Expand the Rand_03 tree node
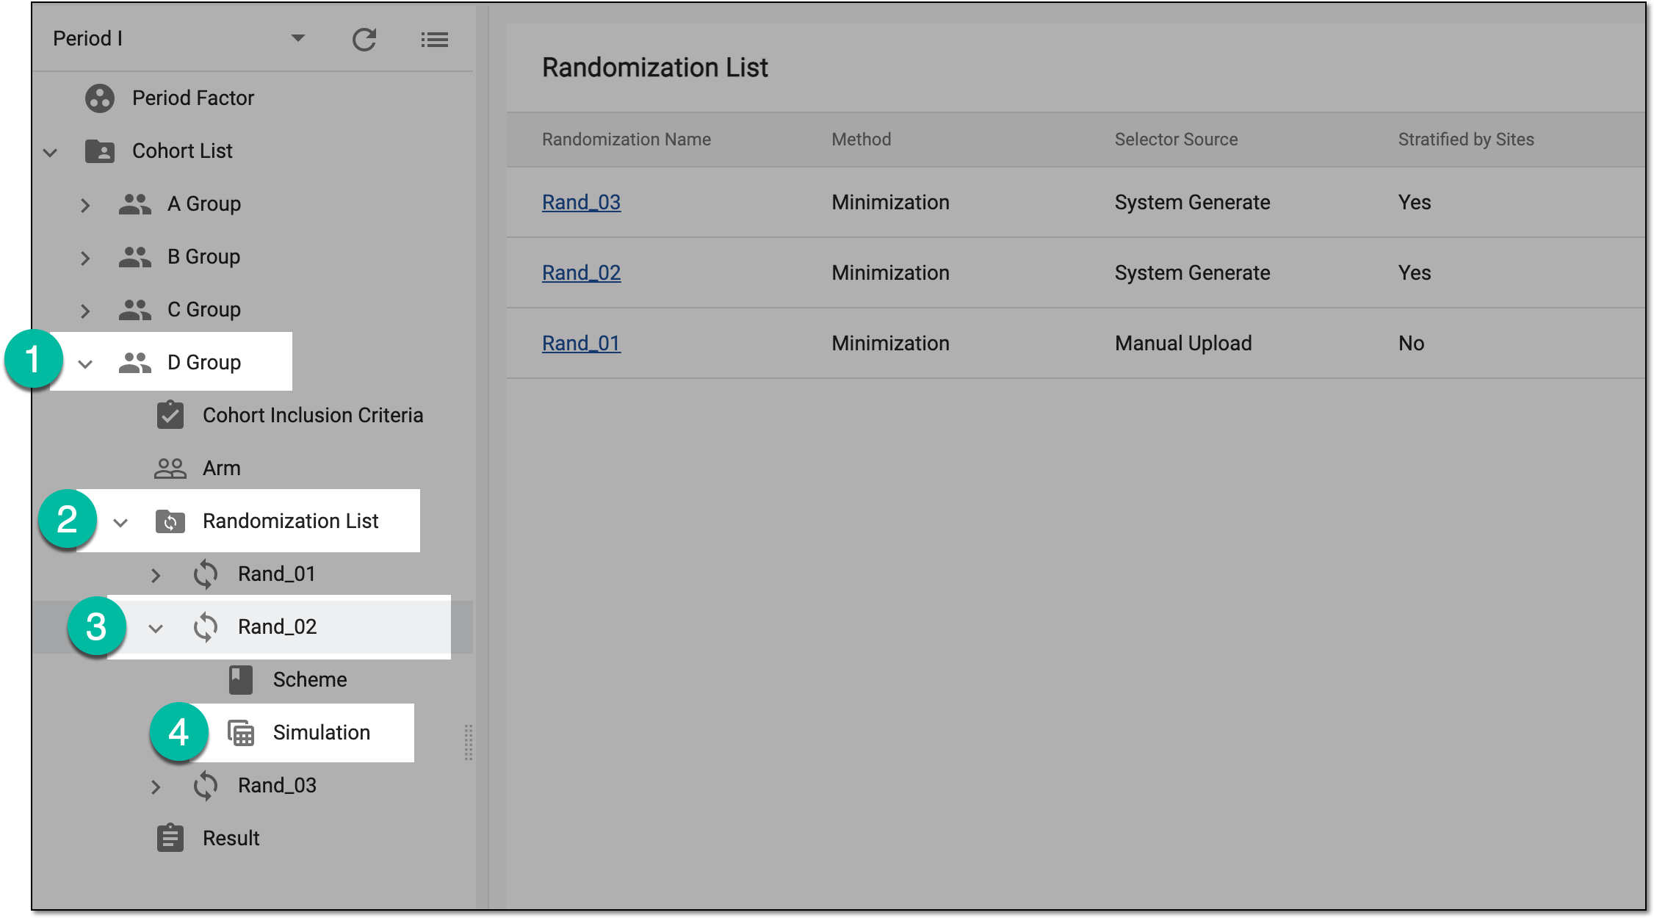 tap(156, 787)
